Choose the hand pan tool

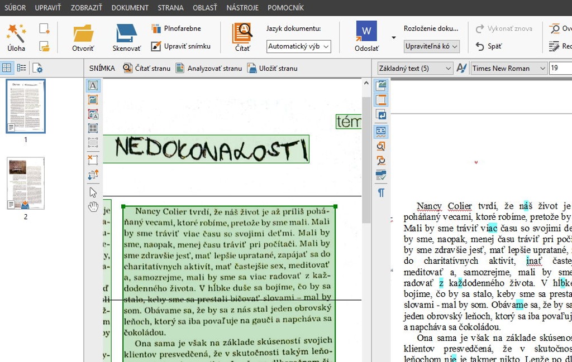(x=93, y=207)
